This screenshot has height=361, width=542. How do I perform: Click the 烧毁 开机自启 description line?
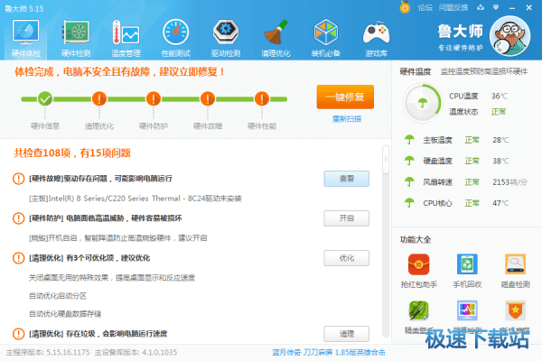pyautogui.click(x=117, y=238)
